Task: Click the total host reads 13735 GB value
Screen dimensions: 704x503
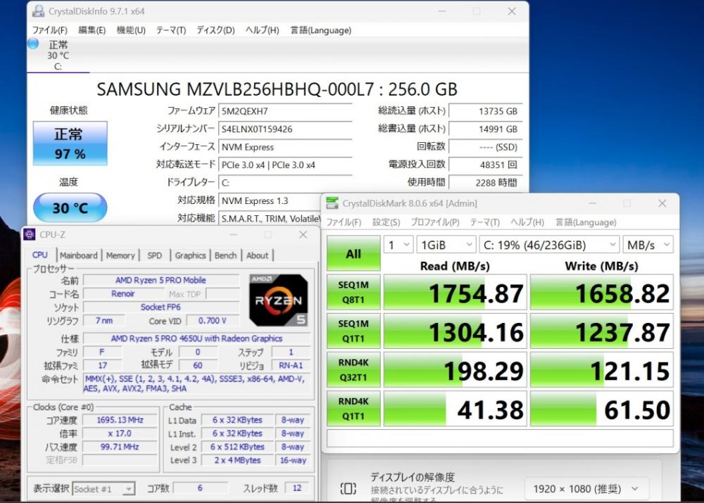Action: (486, 111)
